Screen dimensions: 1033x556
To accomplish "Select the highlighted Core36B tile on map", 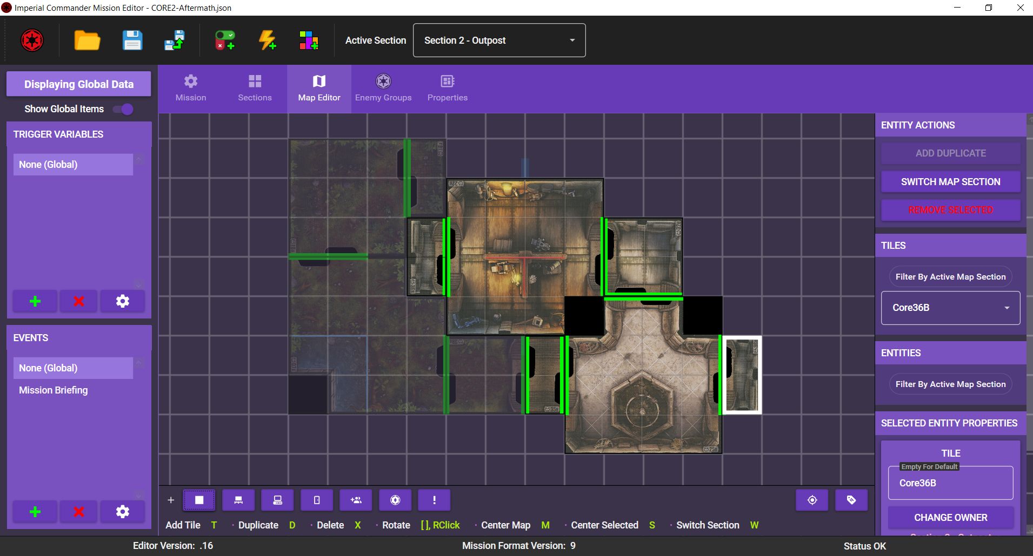I will 742,375.
